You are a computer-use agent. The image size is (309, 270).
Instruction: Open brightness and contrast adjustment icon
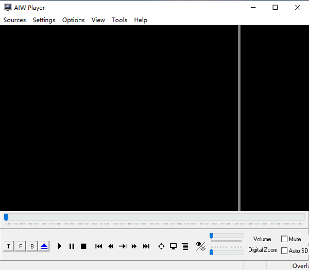200,246
